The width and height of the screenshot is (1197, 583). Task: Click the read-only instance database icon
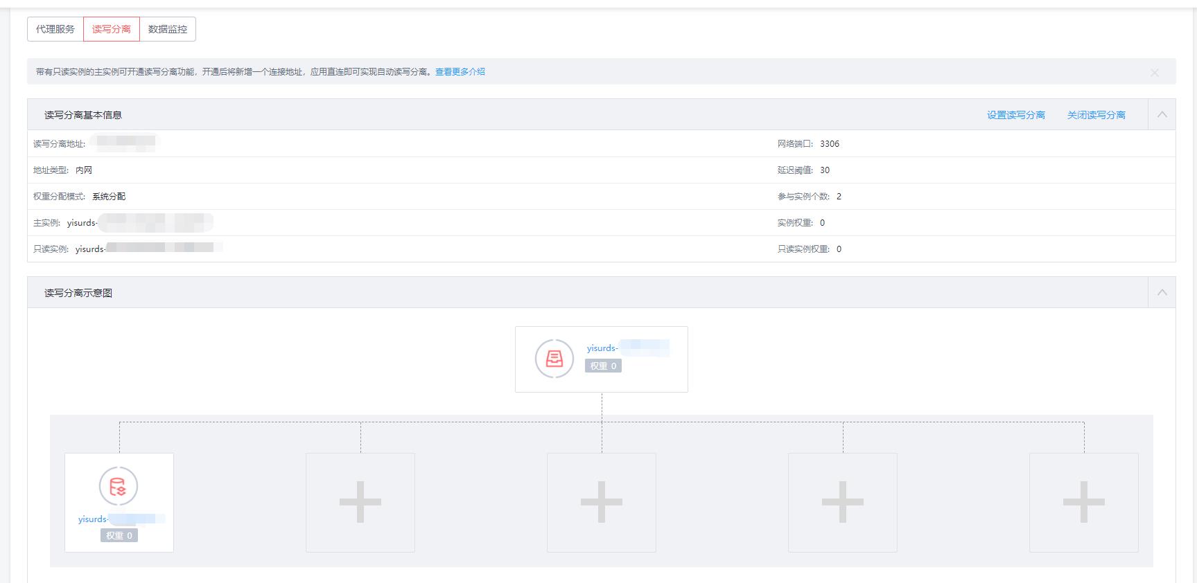tap(119, 486)
